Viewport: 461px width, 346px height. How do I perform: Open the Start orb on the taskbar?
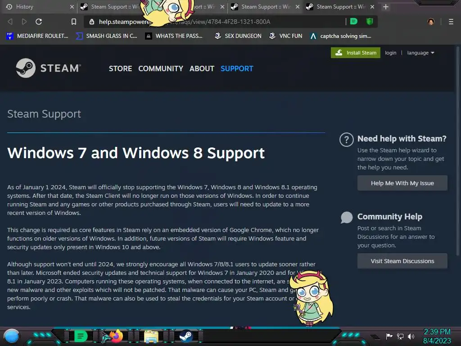pos(12,337)
